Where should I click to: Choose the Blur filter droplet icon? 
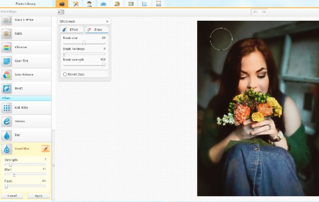pyautogui.click(x=7, y=135)
